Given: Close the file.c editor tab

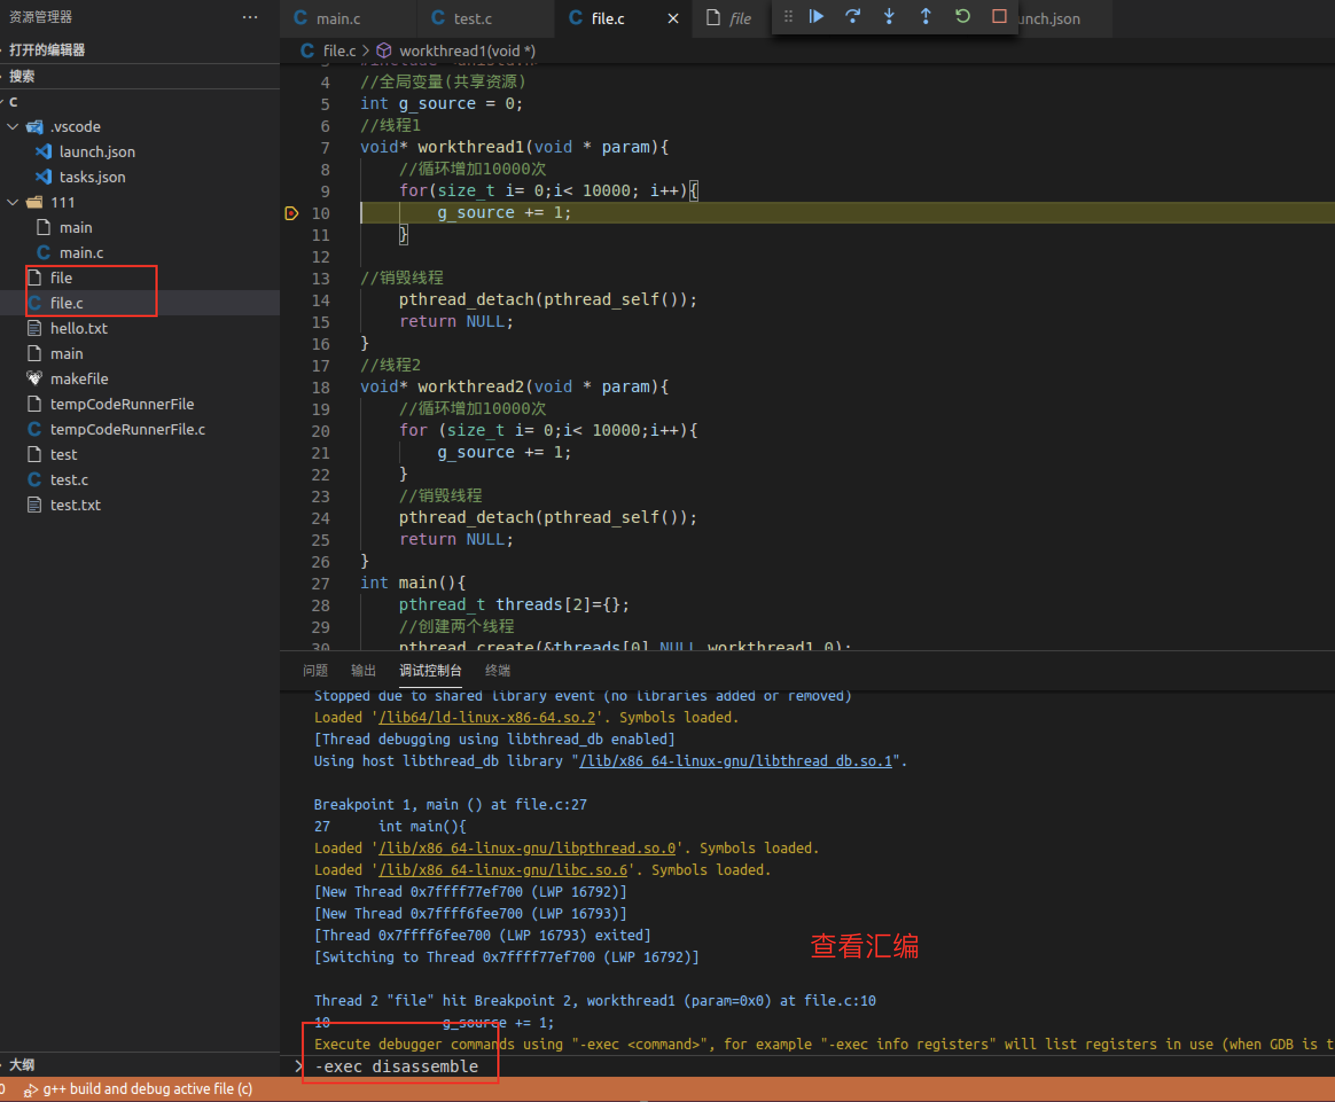Looking at the screenshot, I should pyautogui.click(x=673, y=19).
